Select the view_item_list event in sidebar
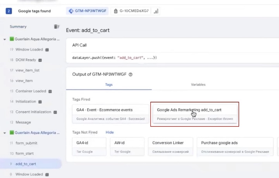 [27, 70]
